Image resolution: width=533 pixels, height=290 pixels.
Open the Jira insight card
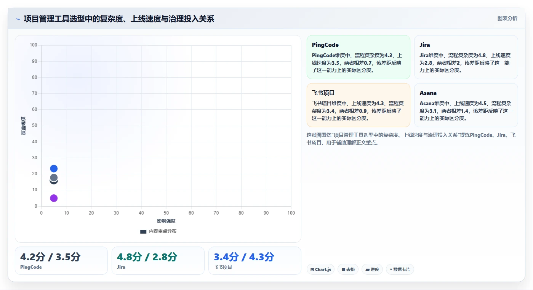click(x=466, y=57)
